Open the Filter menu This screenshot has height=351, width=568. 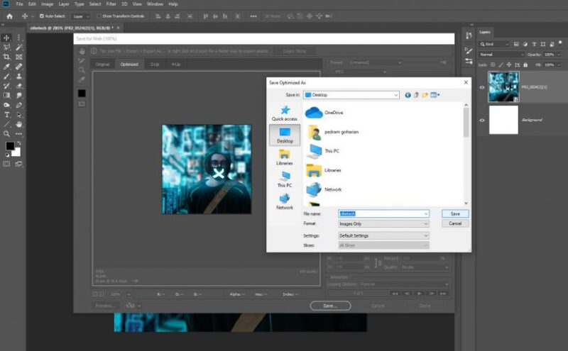pos(111,4)
